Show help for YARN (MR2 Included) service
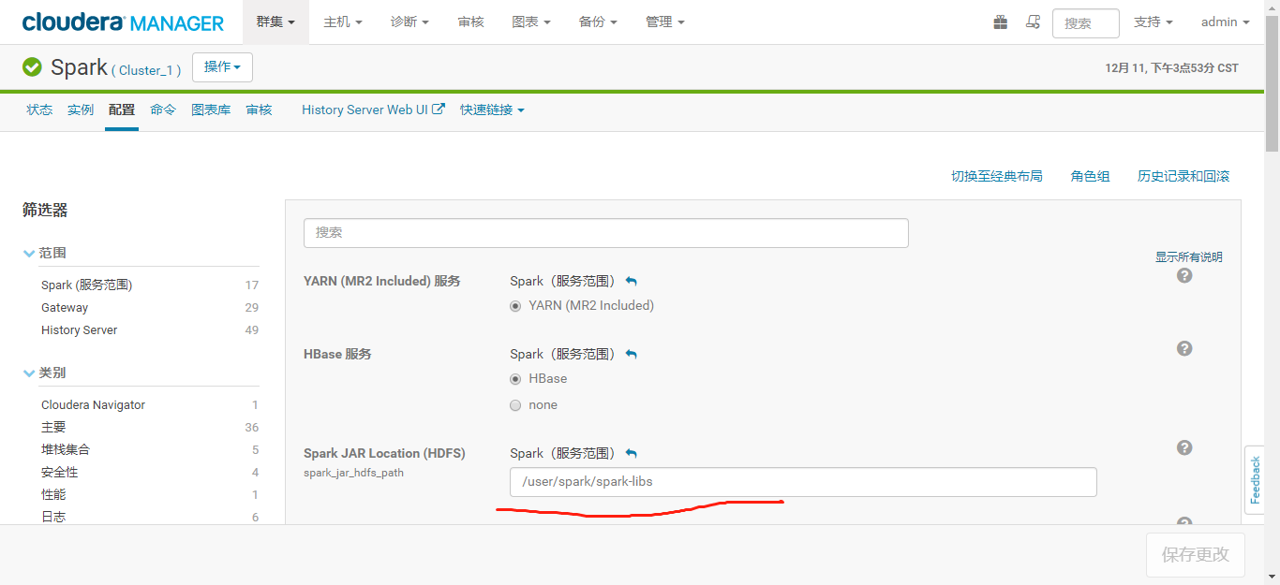The image size is (1280, 585). [1184, 275]
